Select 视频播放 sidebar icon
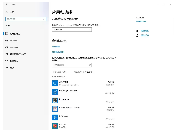Screen dimensions: 180x130 coord(7,61)
